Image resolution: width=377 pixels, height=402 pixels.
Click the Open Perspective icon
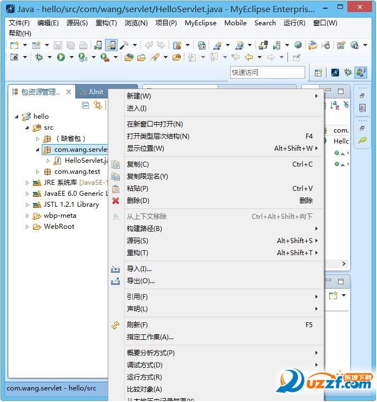point(318,73)
